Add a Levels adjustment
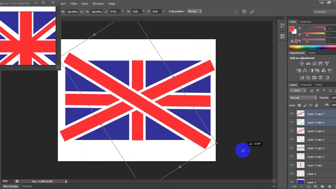Screen dimensions: 336x189 [308, 64]
